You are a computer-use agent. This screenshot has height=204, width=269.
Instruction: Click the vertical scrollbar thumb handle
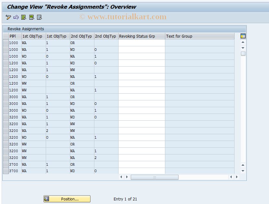pos(243,53)
